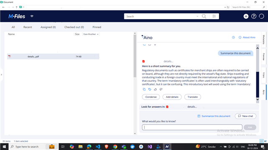This screenshot has width=268, height=150.
Task: Open the taskbar clock showing 06:08 PM
Action: coord(253,147)
